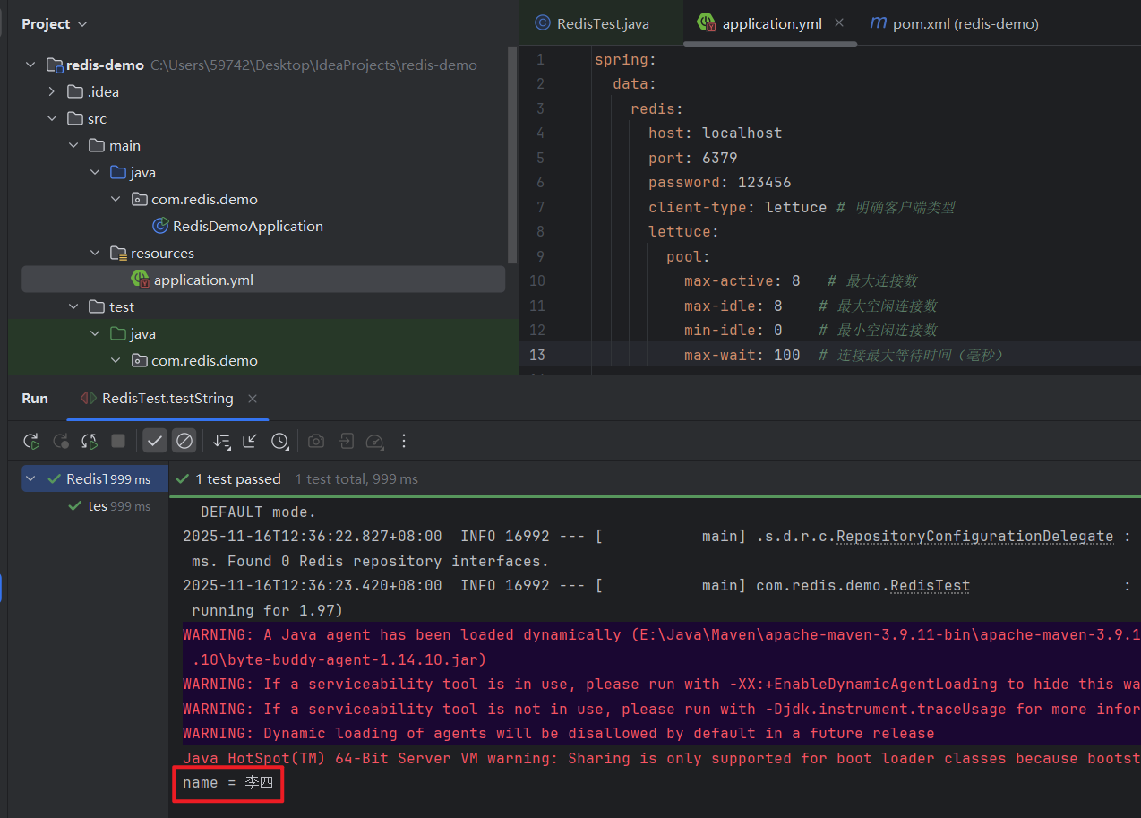Click the Import Tests arrow icon
The image size is (1141, 818).
tap(346, 441)
